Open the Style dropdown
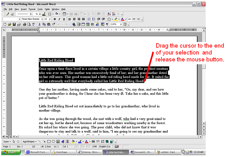The height and width of the screenshot is (157, 226). [19, 19]
